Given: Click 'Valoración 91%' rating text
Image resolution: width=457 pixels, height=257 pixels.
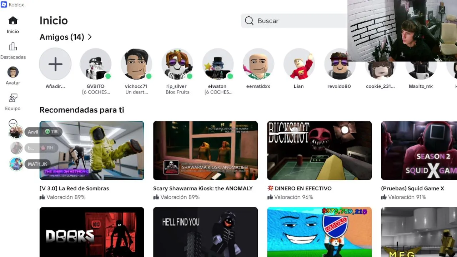Looking at the screenshot, I should 407,197.
